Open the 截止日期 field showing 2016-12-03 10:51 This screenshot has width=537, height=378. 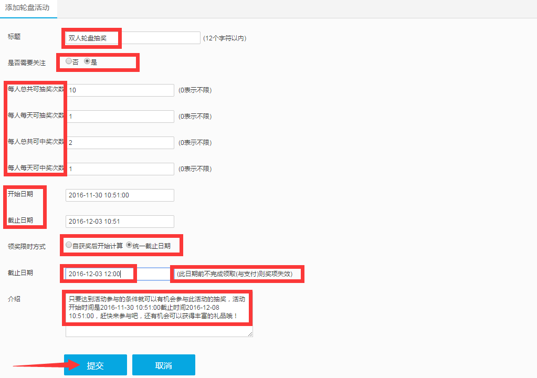click(x=120, y=222)
